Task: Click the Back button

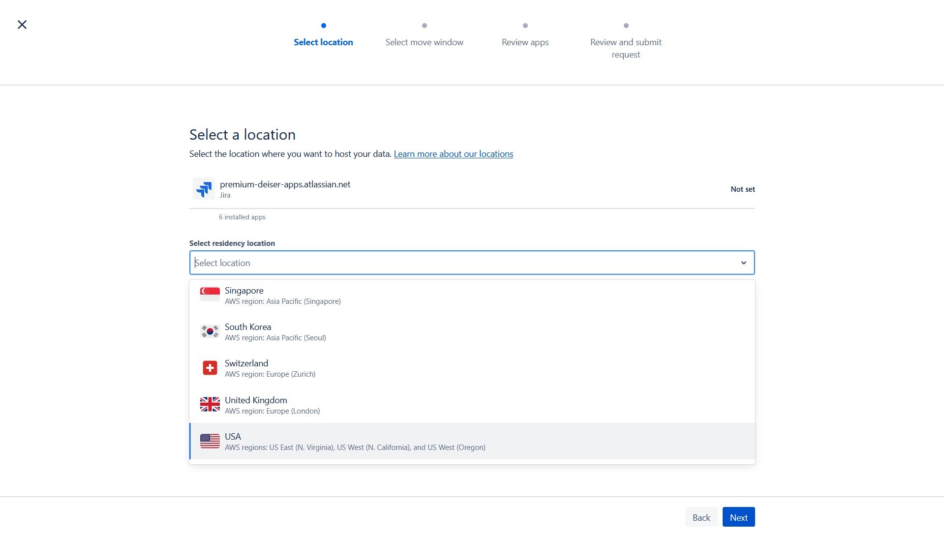Action: [x=701, y=517]
